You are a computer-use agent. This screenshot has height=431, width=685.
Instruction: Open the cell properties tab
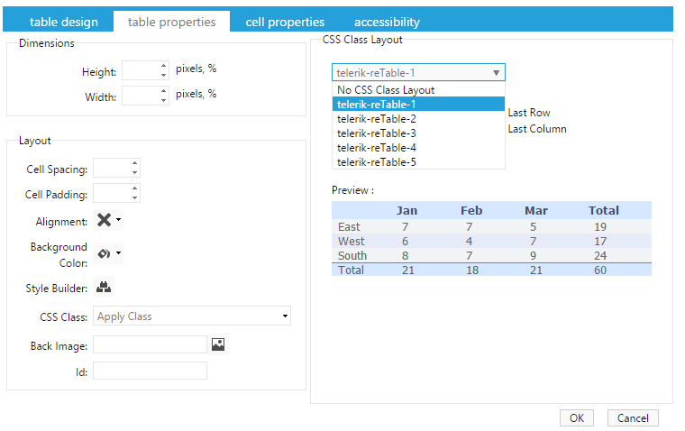285,22
